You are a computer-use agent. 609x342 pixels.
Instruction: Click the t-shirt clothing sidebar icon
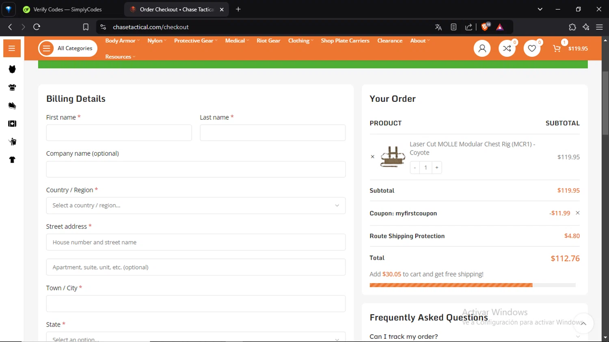coord(12,160)
